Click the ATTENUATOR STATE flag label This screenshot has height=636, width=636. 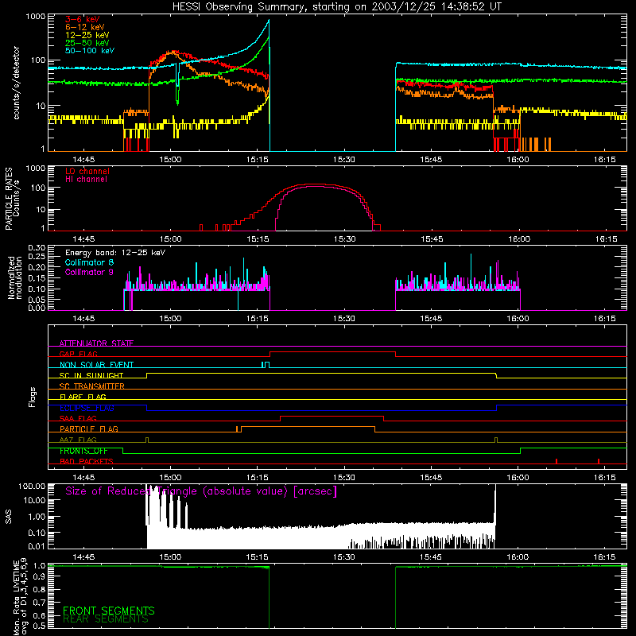pyautogui.click(x=96, y=343)
